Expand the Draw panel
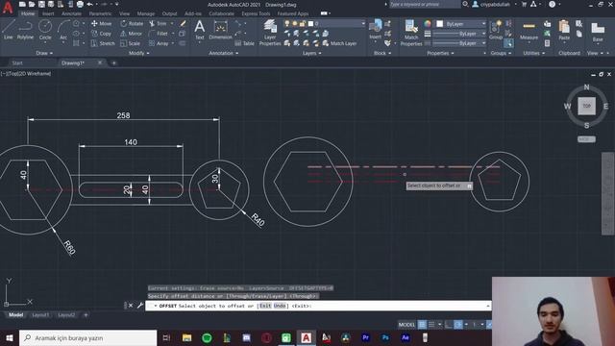Image resolution: width=615 pixels, height=346 pixels. pos(44,53)
